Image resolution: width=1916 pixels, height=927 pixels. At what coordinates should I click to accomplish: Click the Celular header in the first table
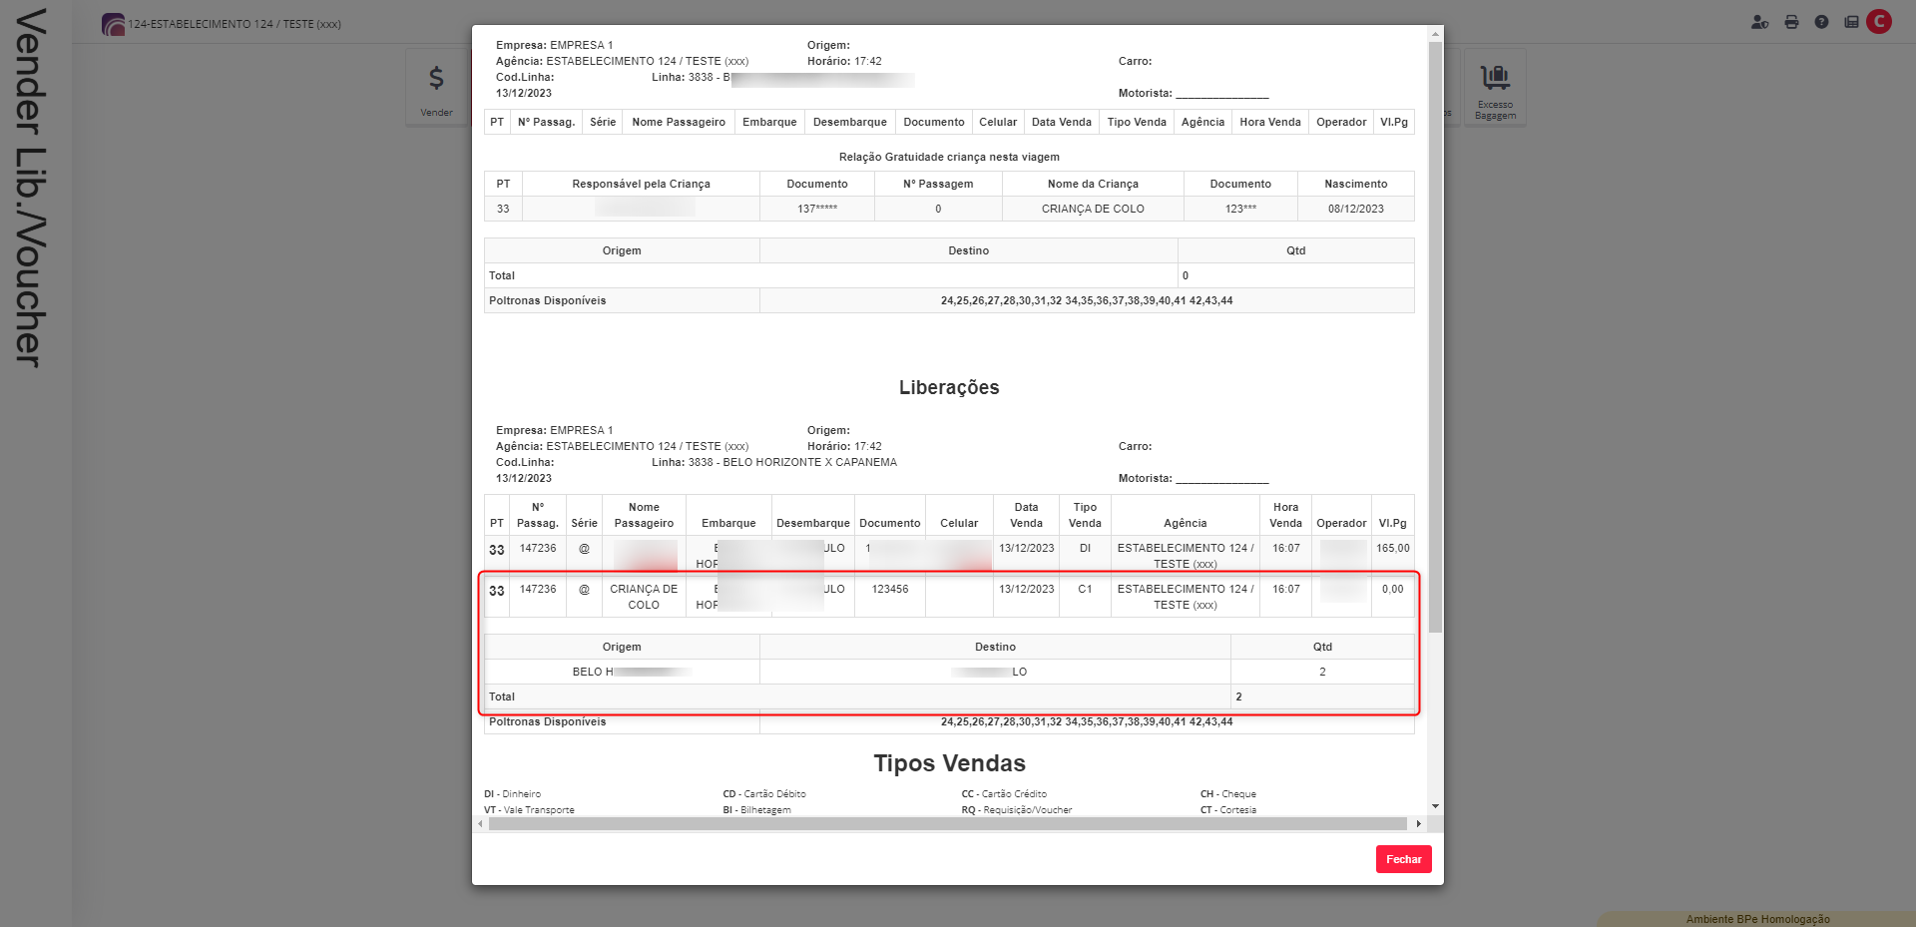click(998, 122)
